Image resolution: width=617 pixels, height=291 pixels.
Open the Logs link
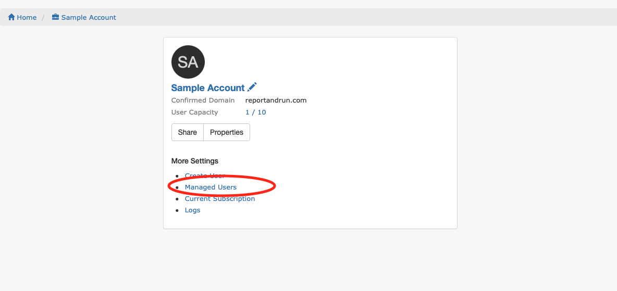point(193,210)
